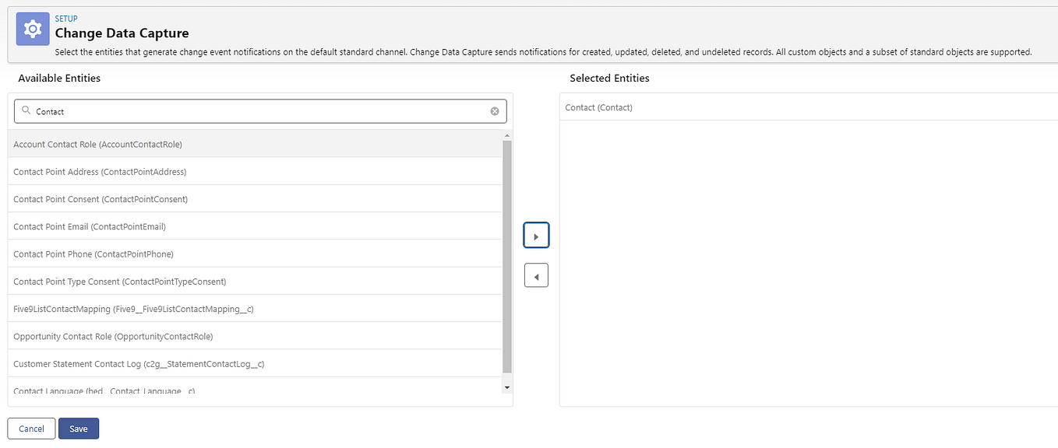Image resolution: width=1058 pixels, height=448 pixels.
Task: Select Opportunity Contact Role entity
Action: coord(113,336)
